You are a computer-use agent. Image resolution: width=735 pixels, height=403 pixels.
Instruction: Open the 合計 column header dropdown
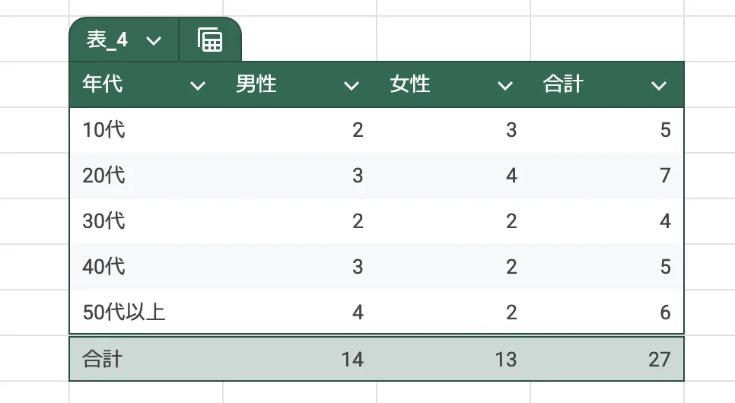pos(659,86)
